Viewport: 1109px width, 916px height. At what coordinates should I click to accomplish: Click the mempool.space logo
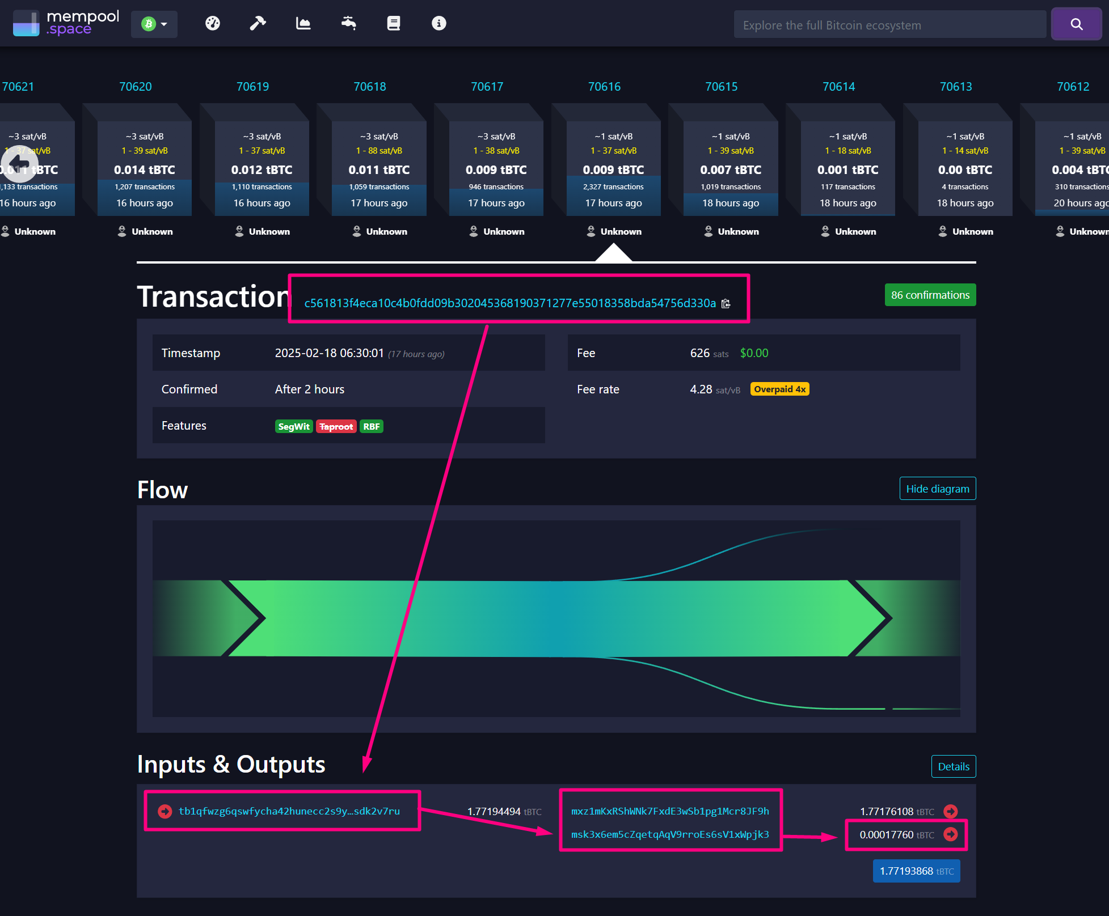coord(66,23)
